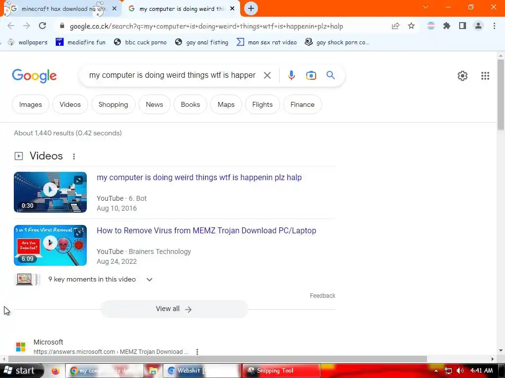
Task: Filter results by Books
Action: tap(190, 104)
